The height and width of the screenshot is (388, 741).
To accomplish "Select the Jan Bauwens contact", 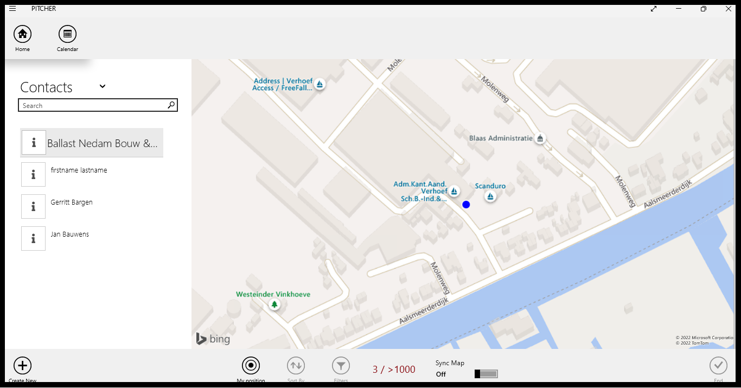I will click(70, 234).
